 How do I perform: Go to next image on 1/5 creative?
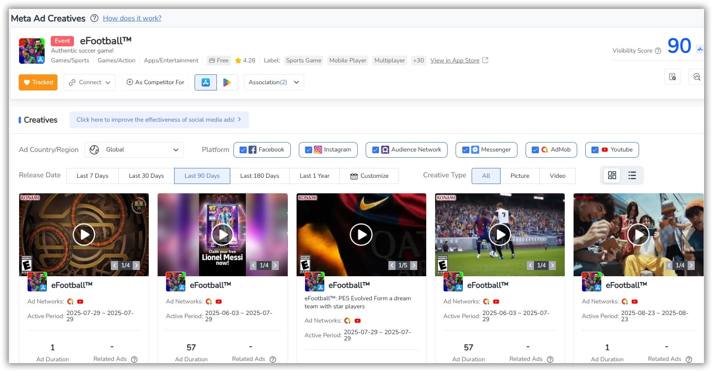point(414,266)
